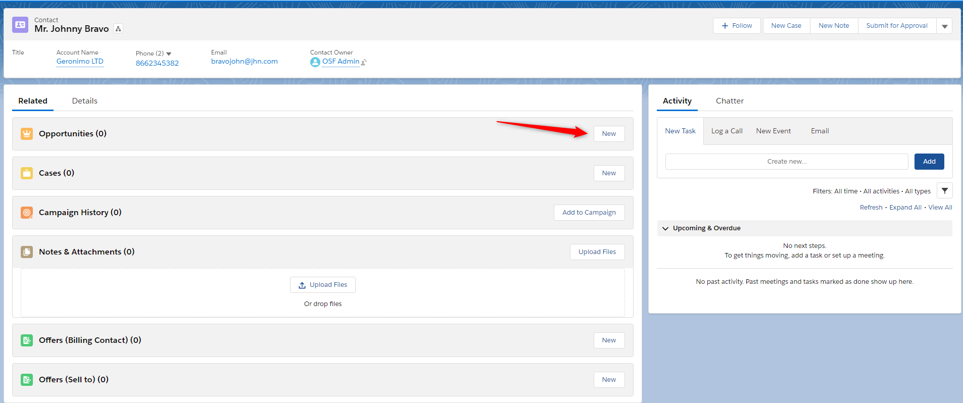
Task: Click New in Offers (Billing Contact)
Action: pos(609,340)
